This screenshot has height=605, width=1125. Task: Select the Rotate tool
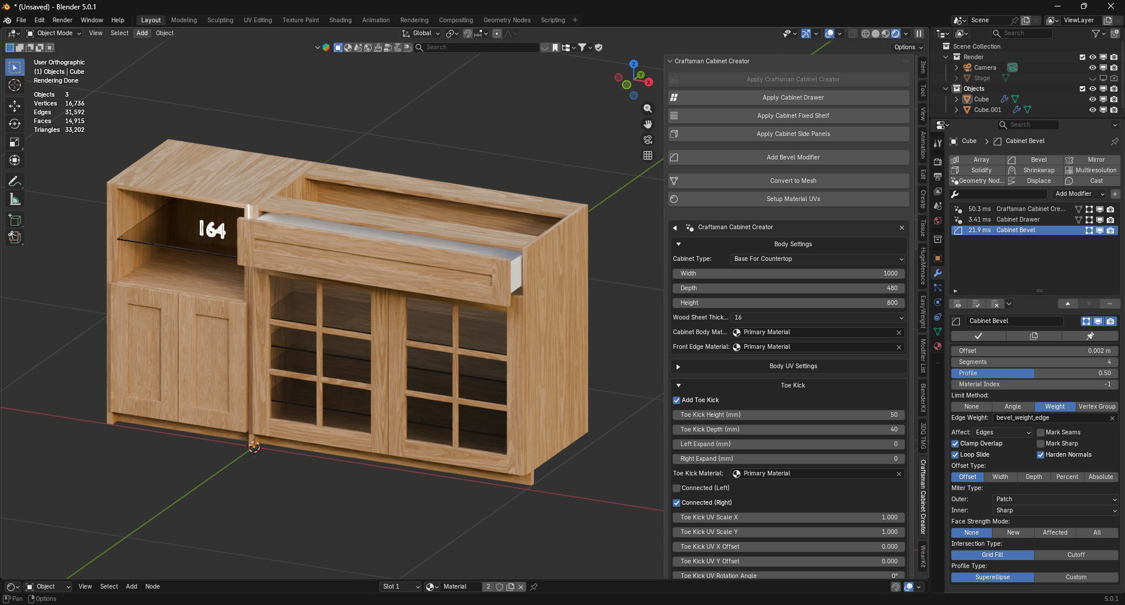[15, 124]
